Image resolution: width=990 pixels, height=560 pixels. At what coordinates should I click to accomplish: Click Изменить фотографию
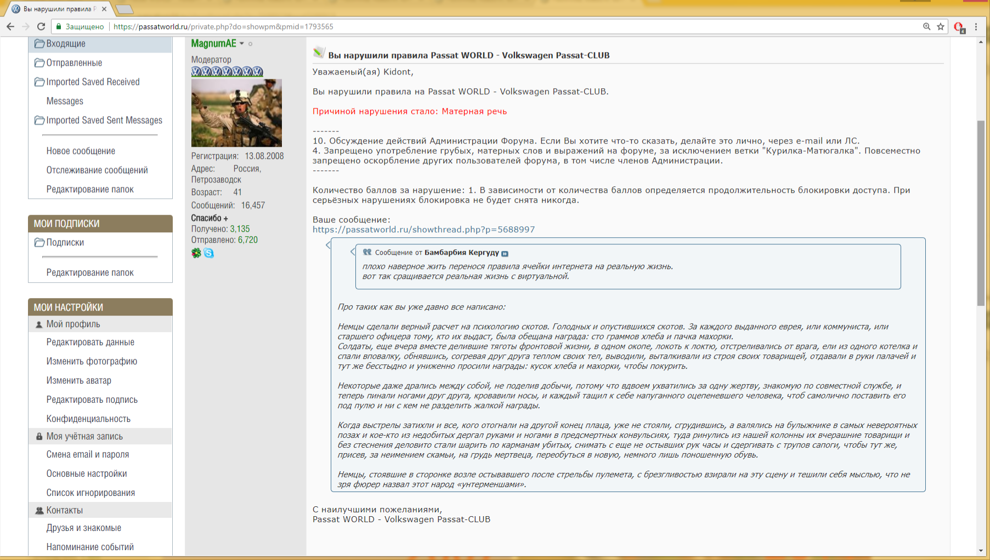[x=92, y=362]
